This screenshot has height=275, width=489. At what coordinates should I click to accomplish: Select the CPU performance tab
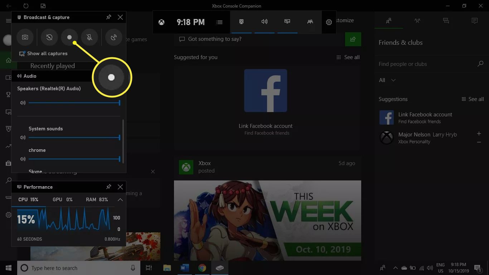point(28,199)
